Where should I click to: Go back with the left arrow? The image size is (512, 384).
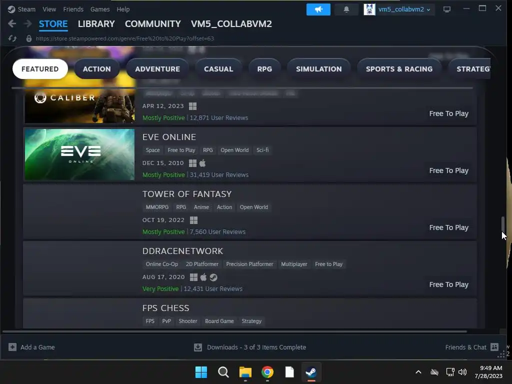point(12,23)
